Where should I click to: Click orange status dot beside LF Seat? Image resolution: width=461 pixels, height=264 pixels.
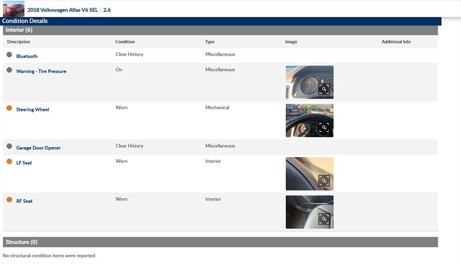coord(9,161)
